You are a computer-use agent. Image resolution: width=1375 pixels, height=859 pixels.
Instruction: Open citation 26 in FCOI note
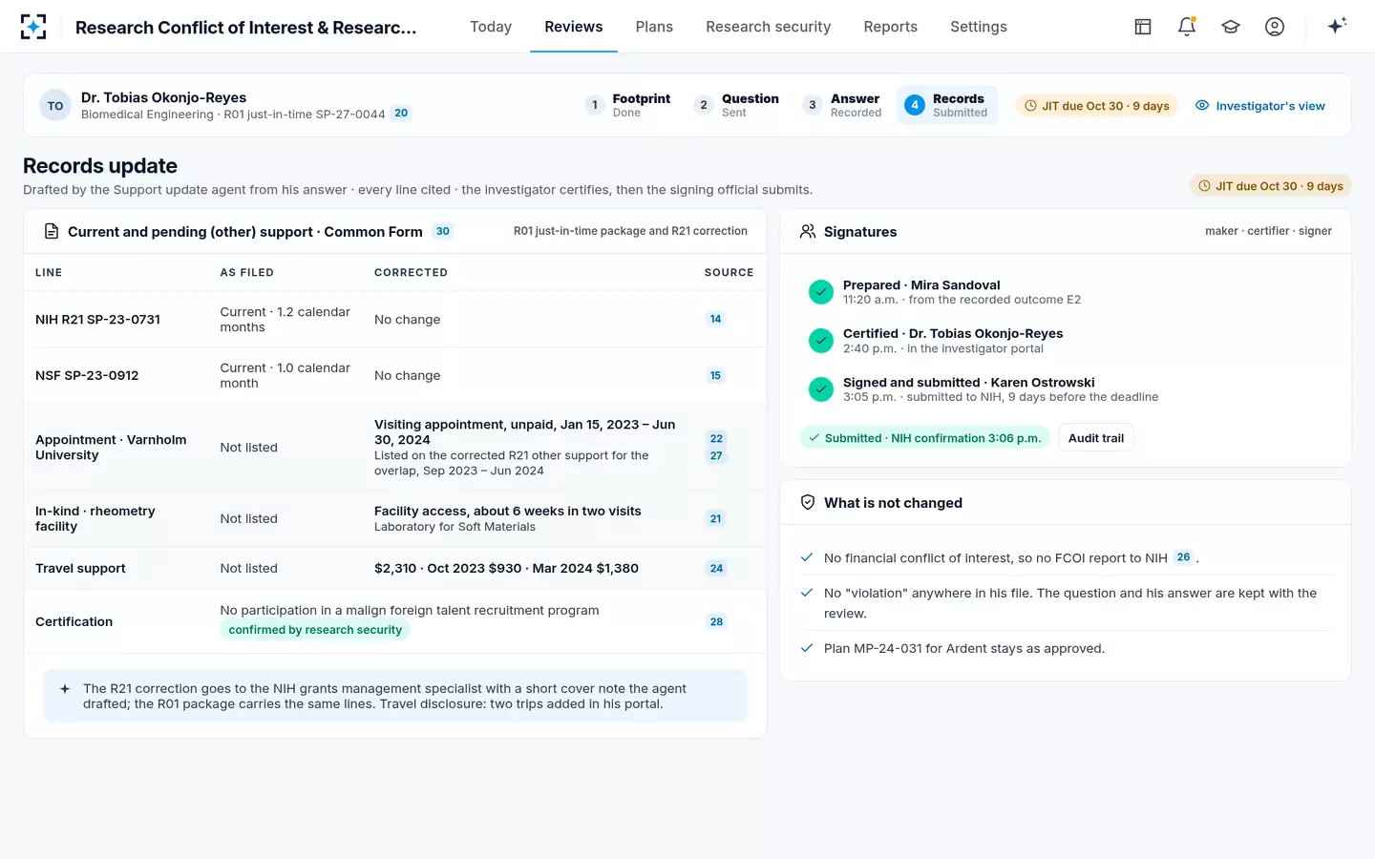pos(1184,557)
